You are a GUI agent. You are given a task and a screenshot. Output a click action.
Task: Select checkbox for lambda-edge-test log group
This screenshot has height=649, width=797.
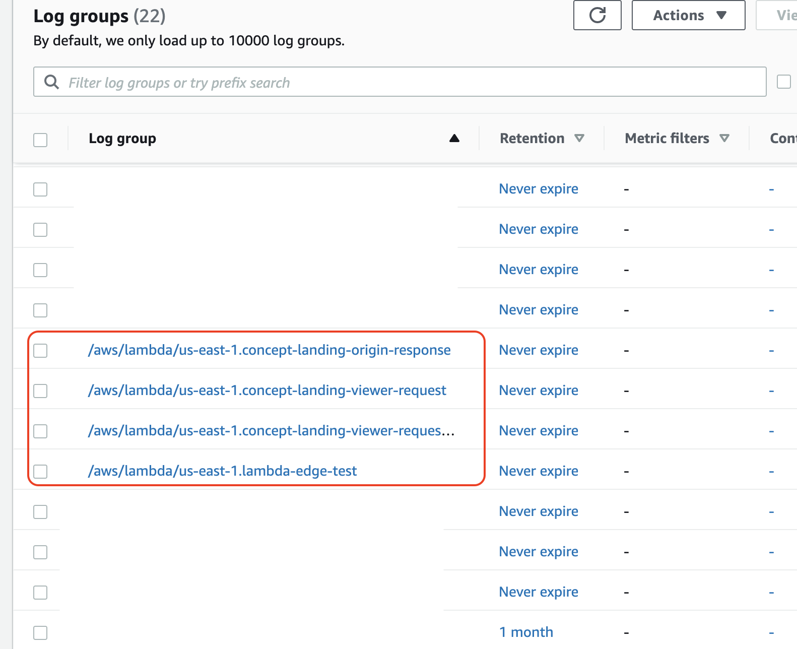[40, 471]
